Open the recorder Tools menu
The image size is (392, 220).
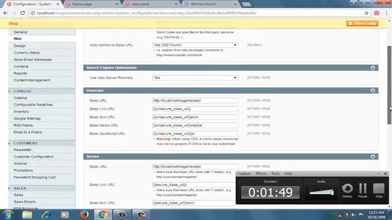click(275, 174)
